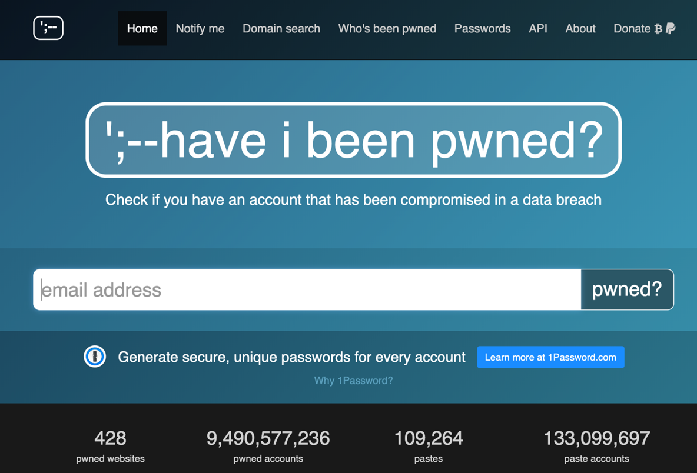
Task: Open the Home navigation tab
Action: coord(142,28)
